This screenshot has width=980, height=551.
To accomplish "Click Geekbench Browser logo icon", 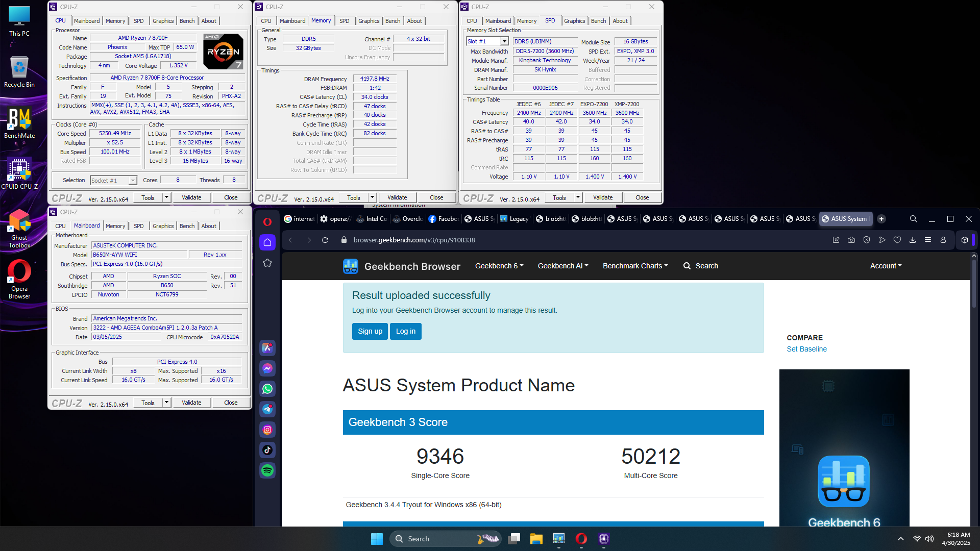I will (x=350, y=266).
